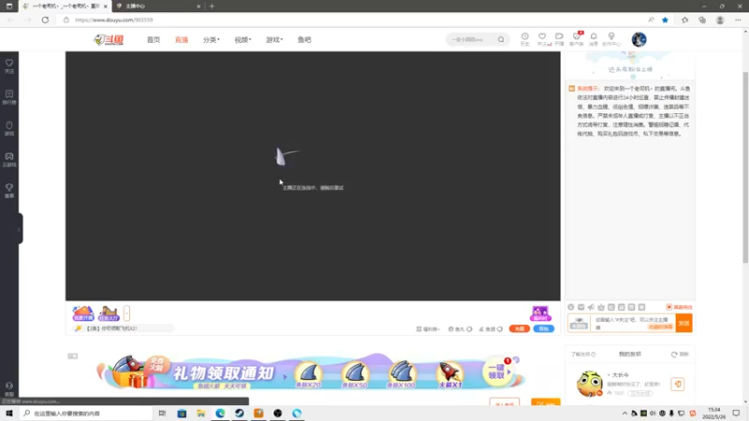
Task: Open File Explorer from the taskbar
Action: 200,414
